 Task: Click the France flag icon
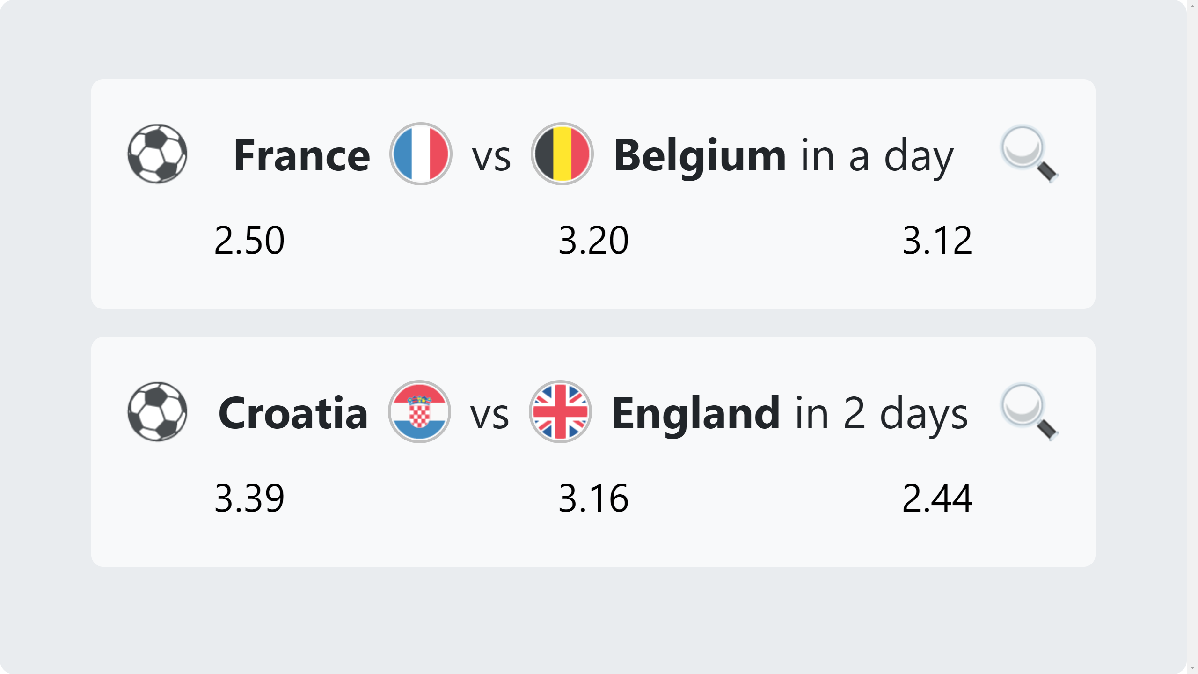point(421,154)
